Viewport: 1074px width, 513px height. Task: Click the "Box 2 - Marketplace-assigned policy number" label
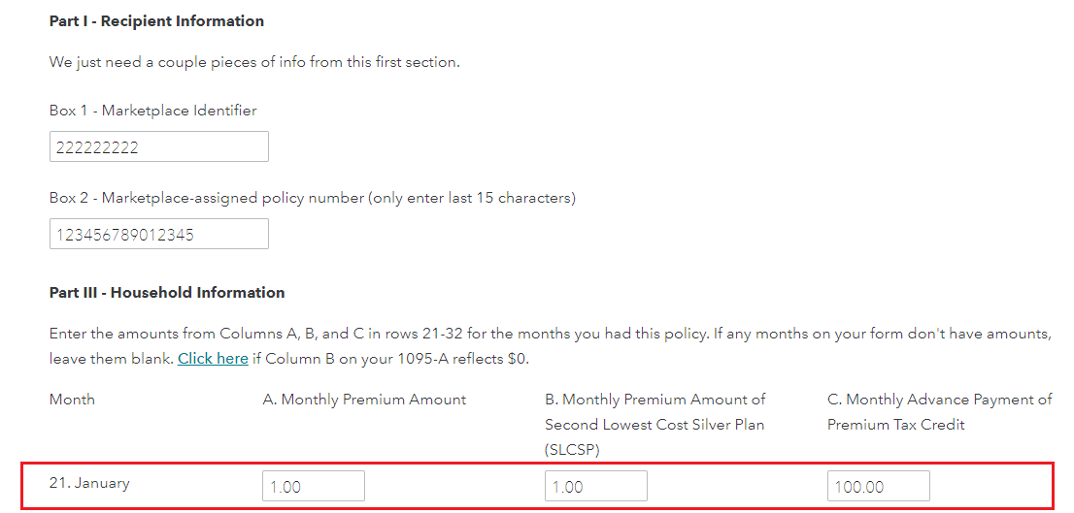click(x=204, y=198)
